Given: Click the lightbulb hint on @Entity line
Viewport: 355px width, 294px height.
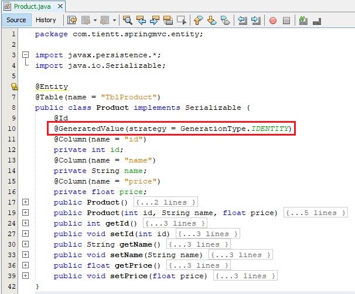Looking at the screenshot, I should click(x=14, y=87).
